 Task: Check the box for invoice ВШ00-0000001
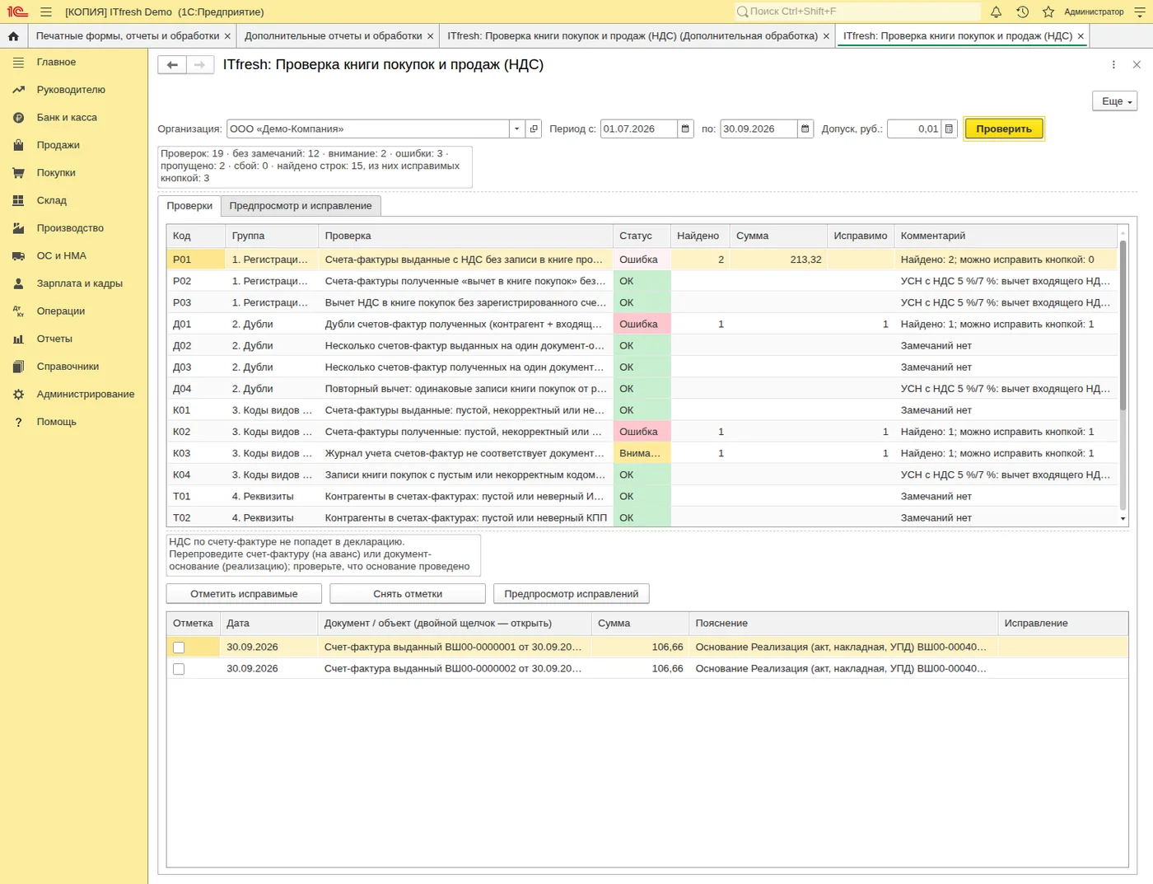click(179, 648)
